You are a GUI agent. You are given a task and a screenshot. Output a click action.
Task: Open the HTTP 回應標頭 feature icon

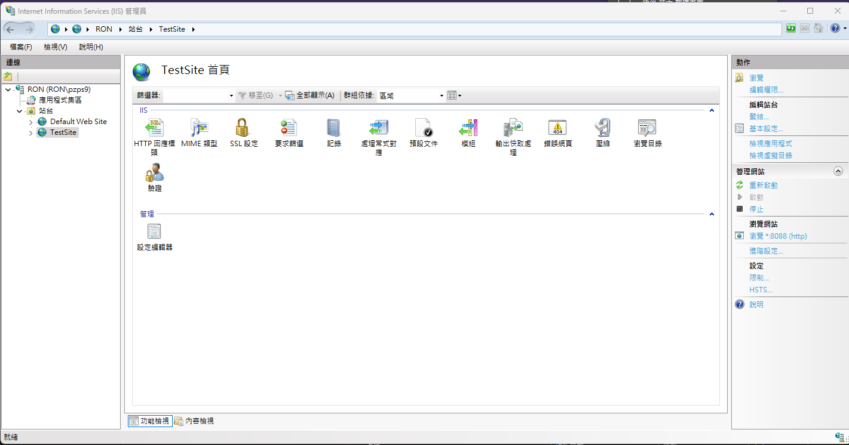tap(155, 128)
